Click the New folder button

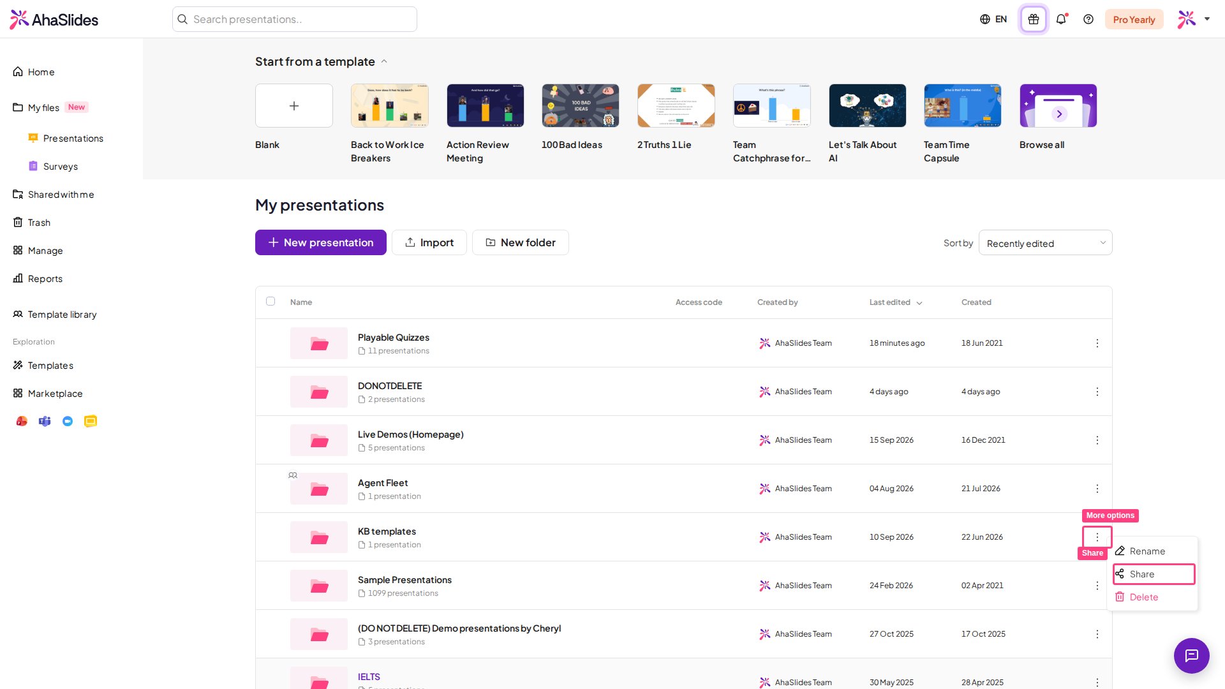(520, 242)
